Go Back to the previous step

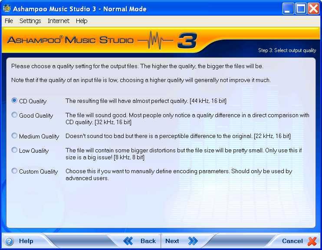click(148, 241)
